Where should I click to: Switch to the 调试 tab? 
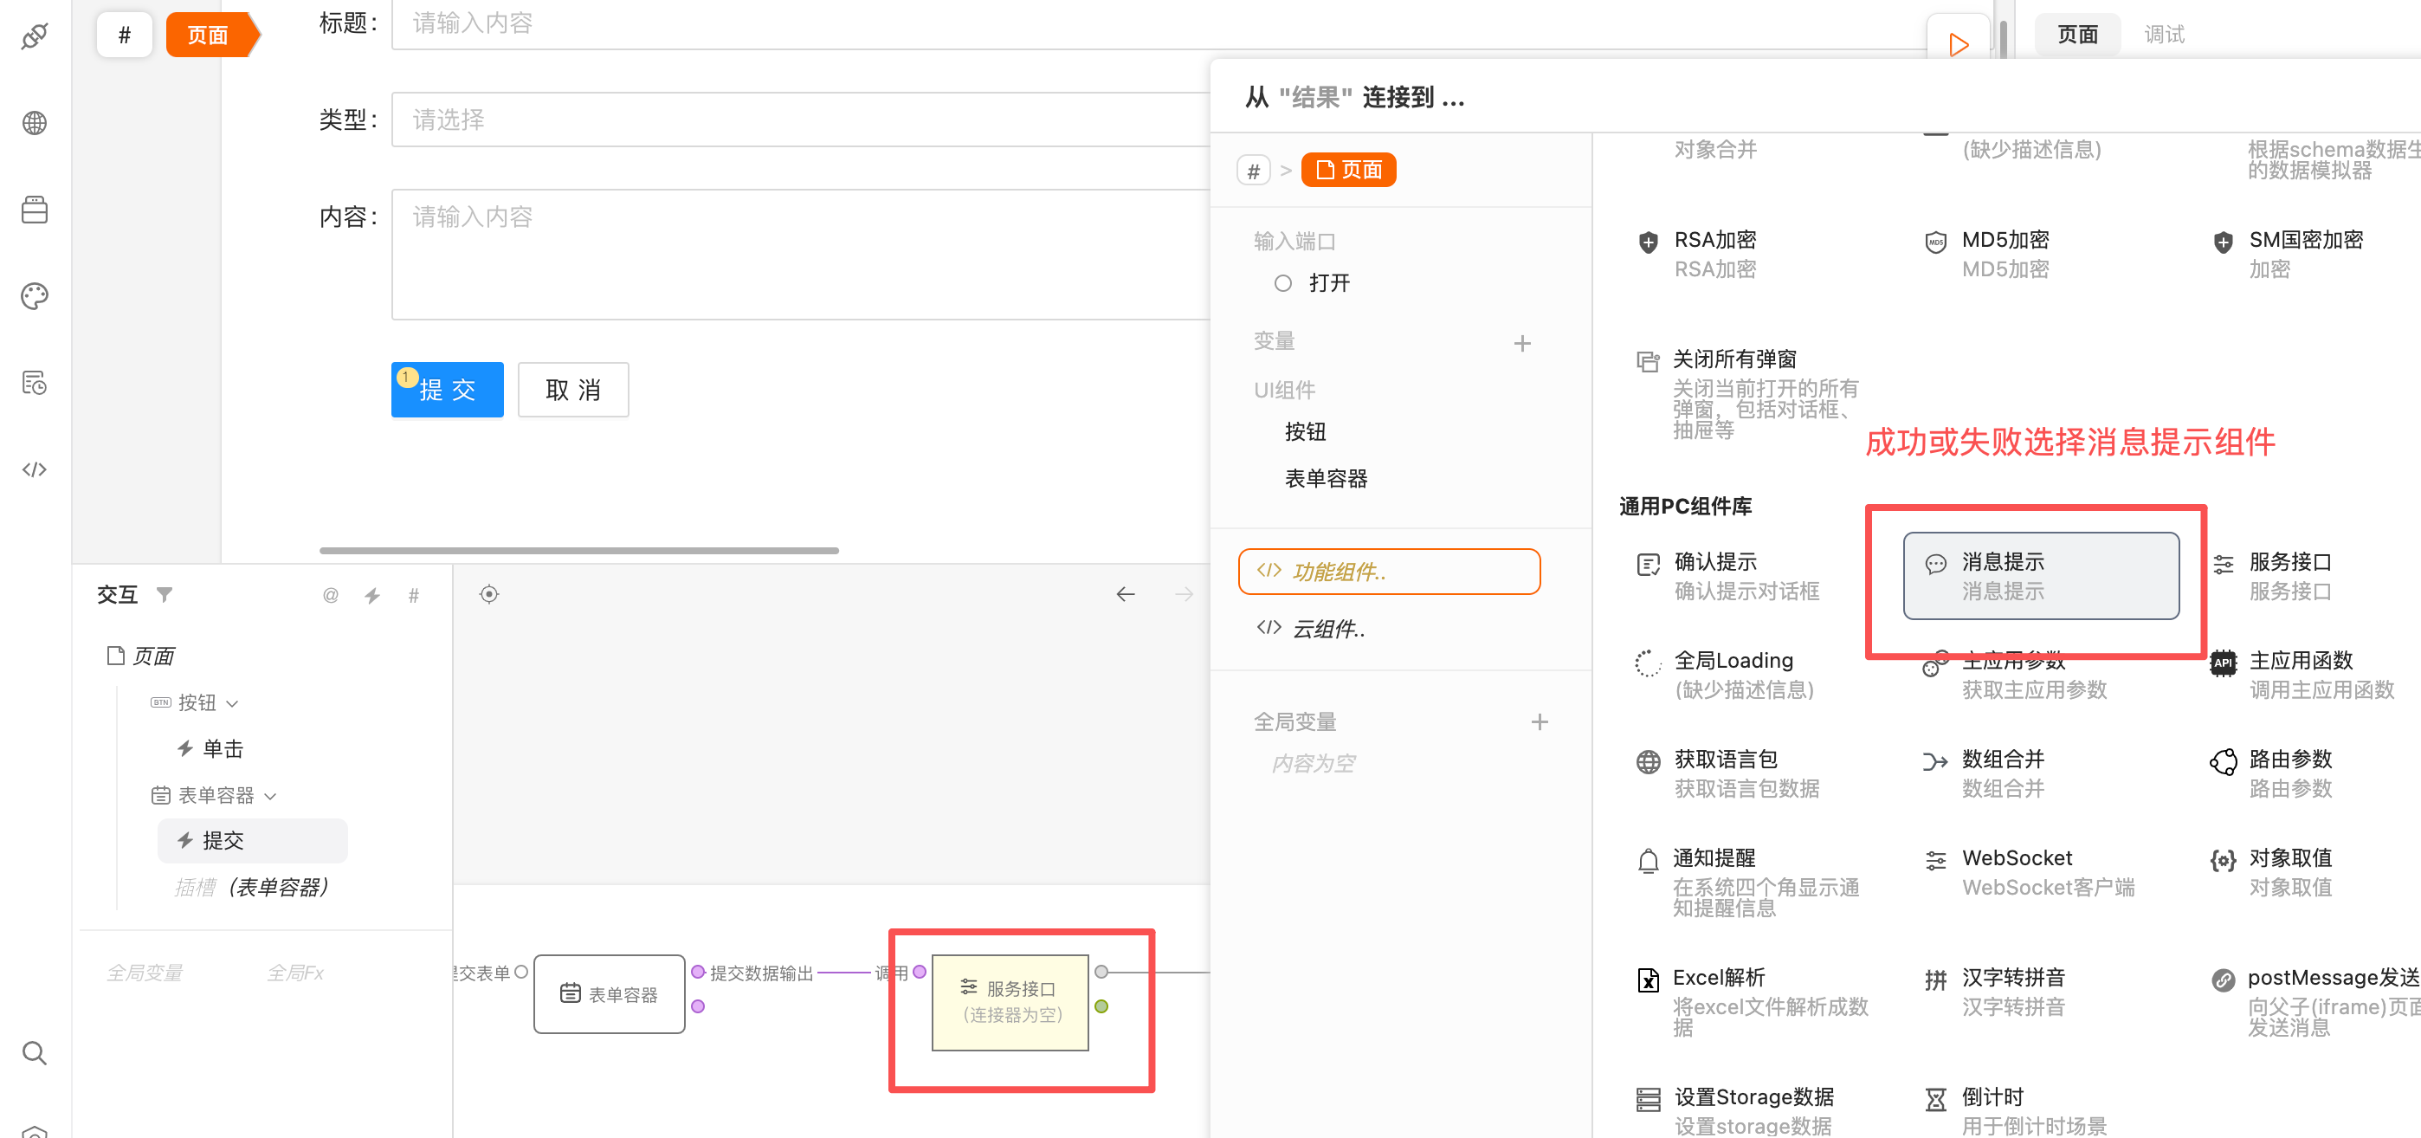[2164, 35]
